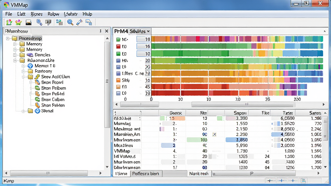The height and width of the screenshot is (186, 331).
Task: Open the PHM4 SlbMas dropdown
Action: [148, 31]
